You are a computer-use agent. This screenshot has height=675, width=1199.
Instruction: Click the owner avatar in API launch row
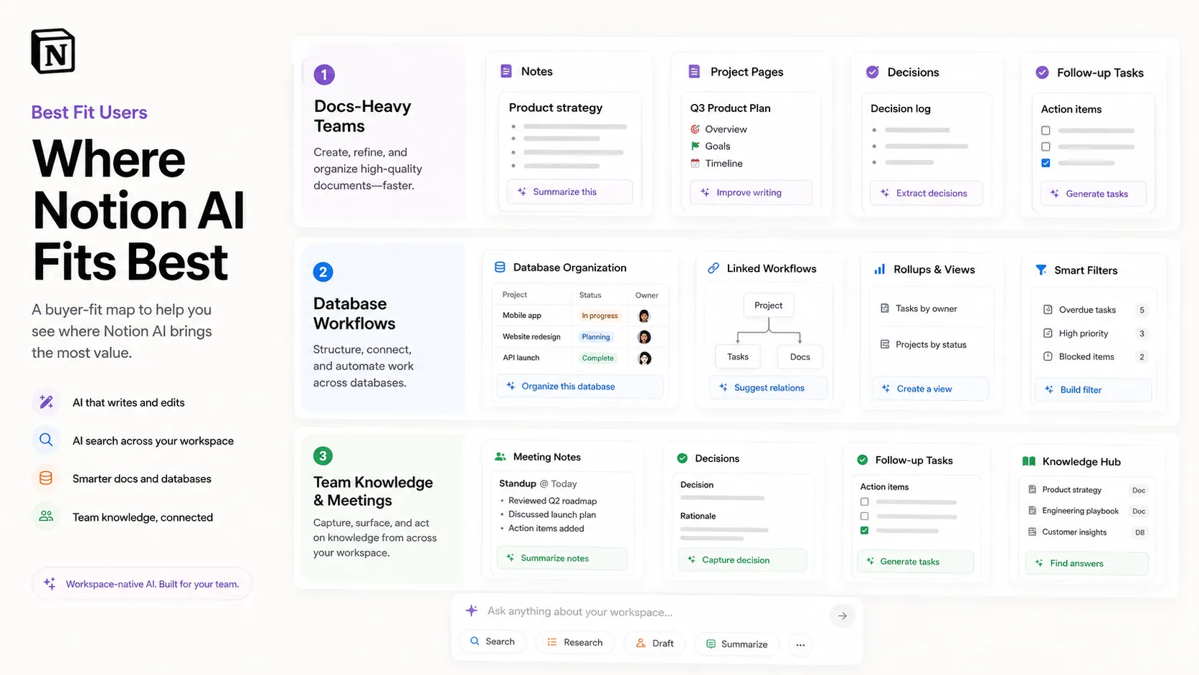[x=645, y=358]
